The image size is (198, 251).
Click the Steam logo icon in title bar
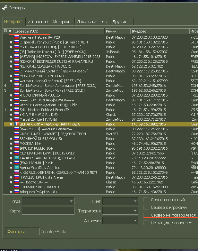pyautogui.click(x=4, y=8)
